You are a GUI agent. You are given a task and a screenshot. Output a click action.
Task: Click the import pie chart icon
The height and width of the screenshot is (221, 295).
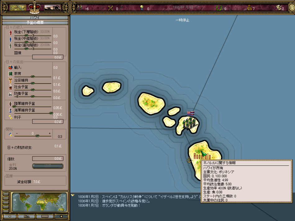[x=10, y=67]
